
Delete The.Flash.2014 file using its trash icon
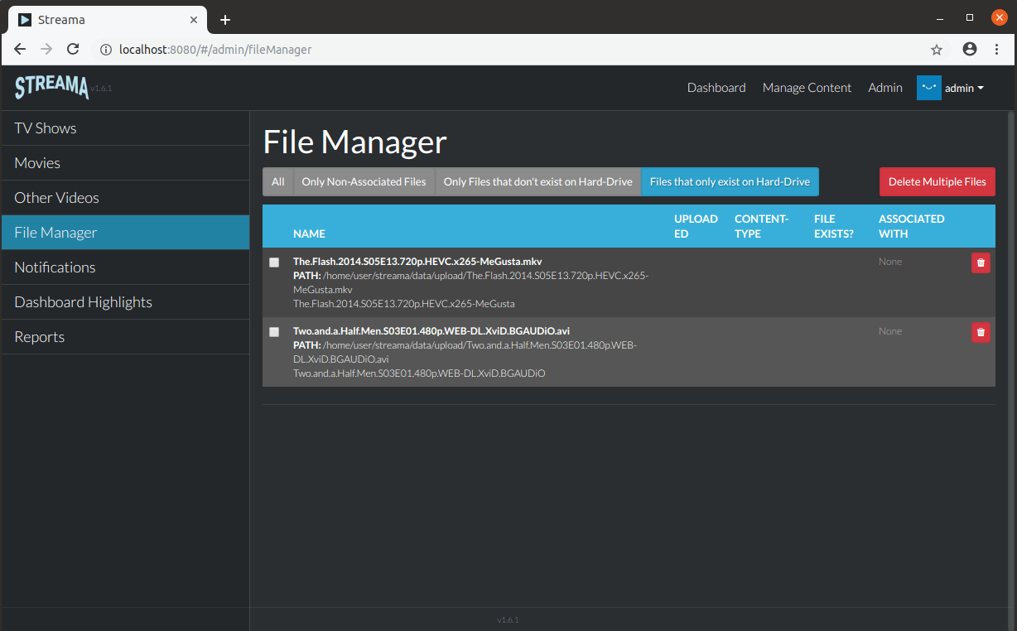point(981,263)
